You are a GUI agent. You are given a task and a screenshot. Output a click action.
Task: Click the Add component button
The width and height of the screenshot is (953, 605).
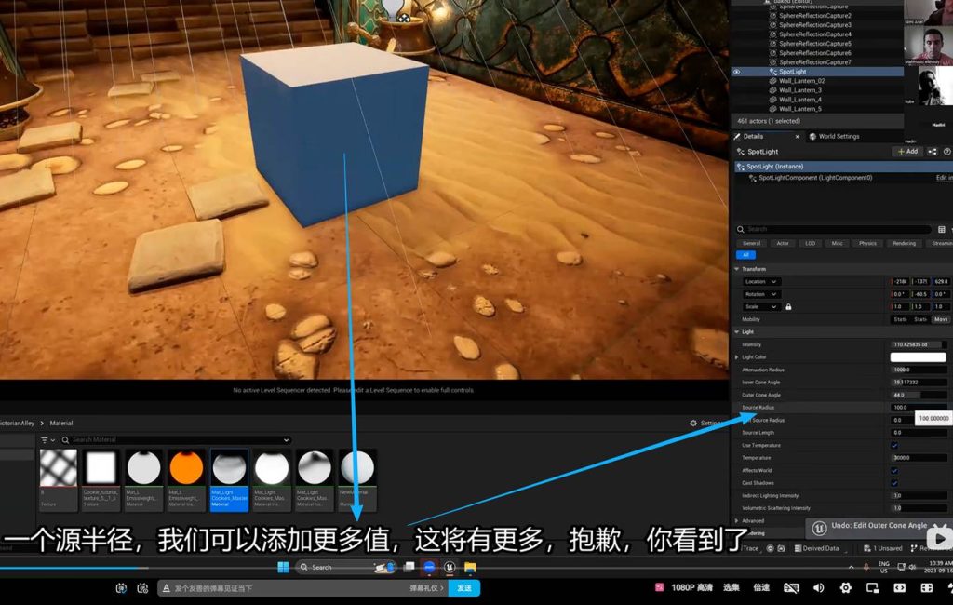(907, 151)
